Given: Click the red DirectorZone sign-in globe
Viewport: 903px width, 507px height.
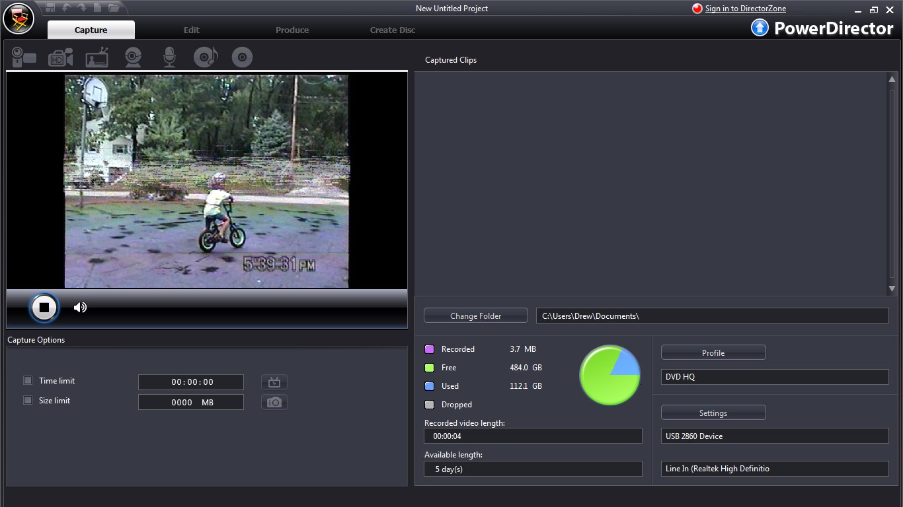Looking at the screenshot, I should coord(697,9).
